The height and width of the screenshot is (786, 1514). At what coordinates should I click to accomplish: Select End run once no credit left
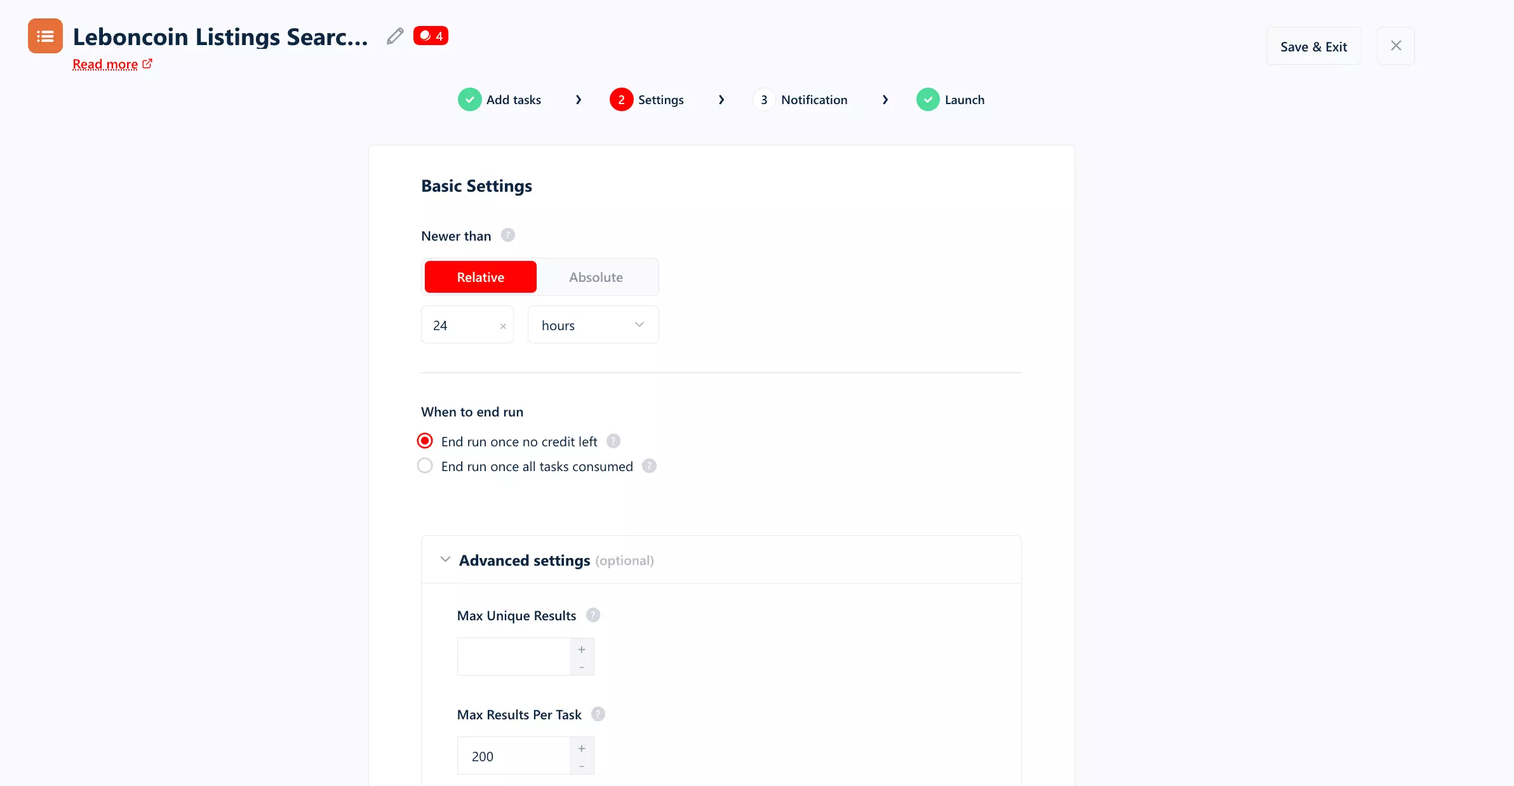[425, 441]
